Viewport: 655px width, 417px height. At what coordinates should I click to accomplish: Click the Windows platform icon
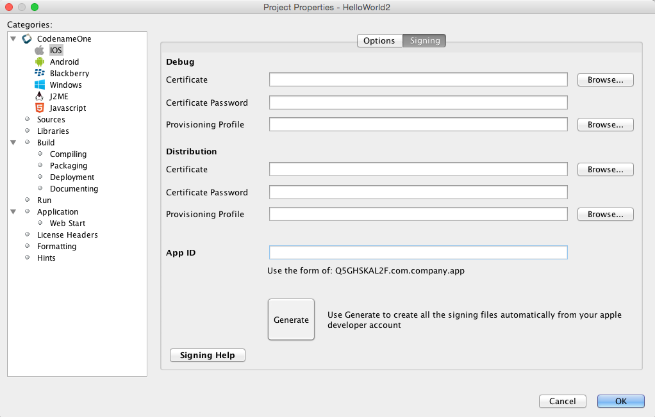click(x=40, y=85)
